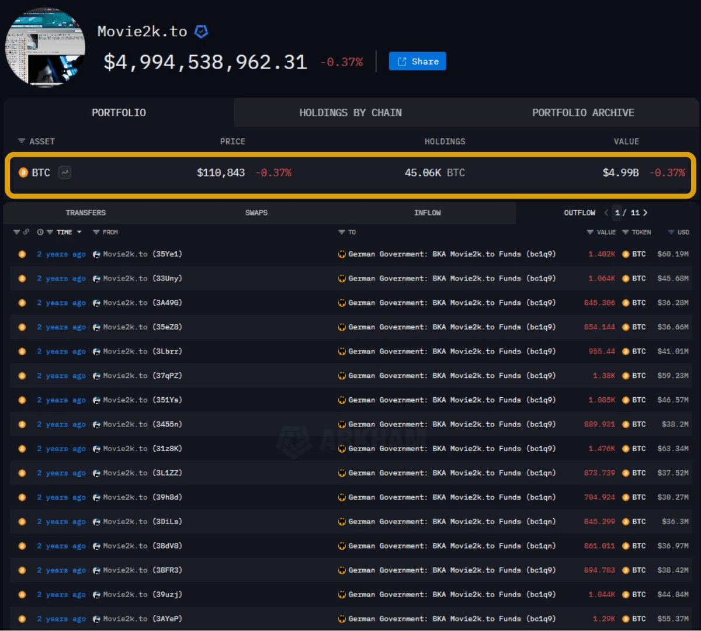
Task: Click the 955.44 value in the 3Lbrr row
Action: point(602,352)
